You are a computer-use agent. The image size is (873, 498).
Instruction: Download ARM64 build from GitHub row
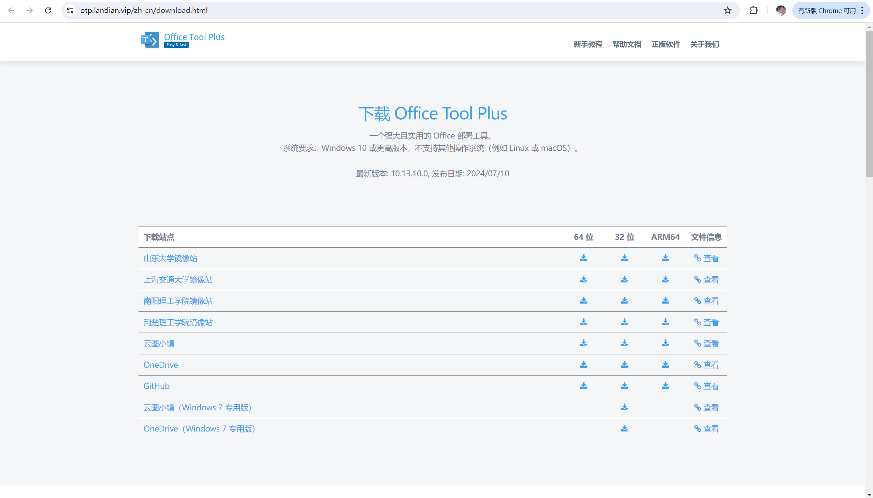click(665, 386)
